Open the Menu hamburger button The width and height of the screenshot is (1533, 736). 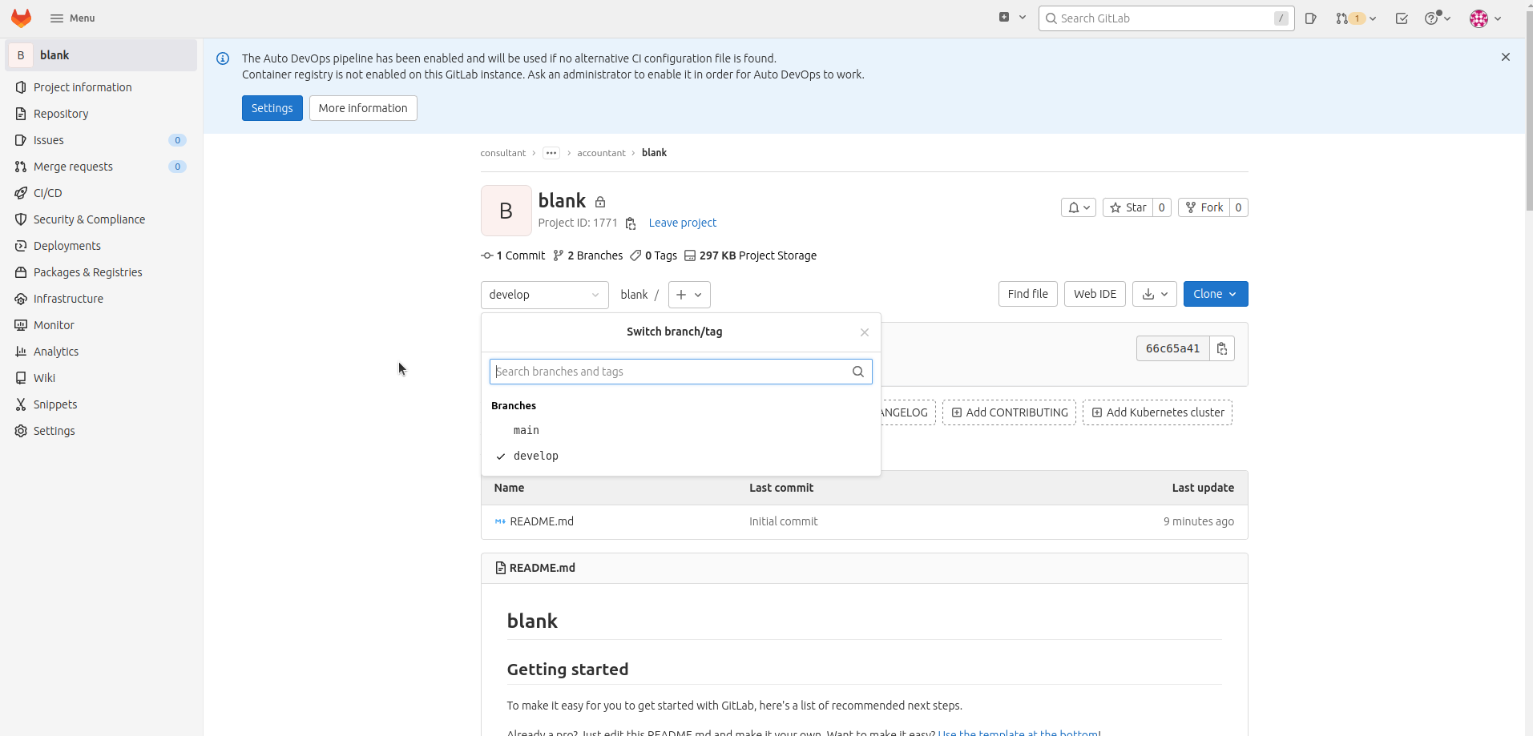point(72,18)
